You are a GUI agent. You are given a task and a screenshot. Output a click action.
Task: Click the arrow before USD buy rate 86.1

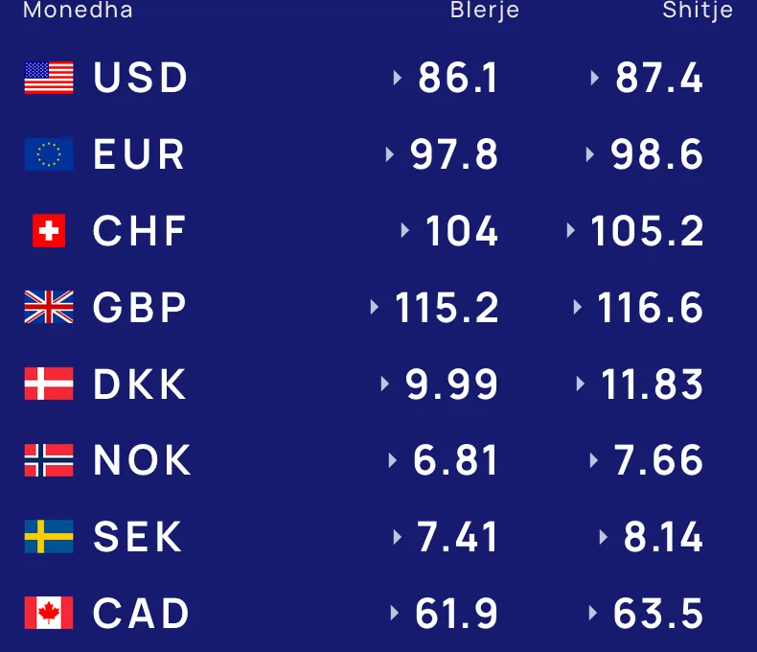pyautogui.click(x=398, y=78)
